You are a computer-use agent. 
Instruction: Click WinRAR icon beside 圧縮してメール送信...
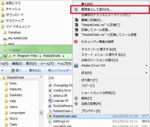[76, 30]
